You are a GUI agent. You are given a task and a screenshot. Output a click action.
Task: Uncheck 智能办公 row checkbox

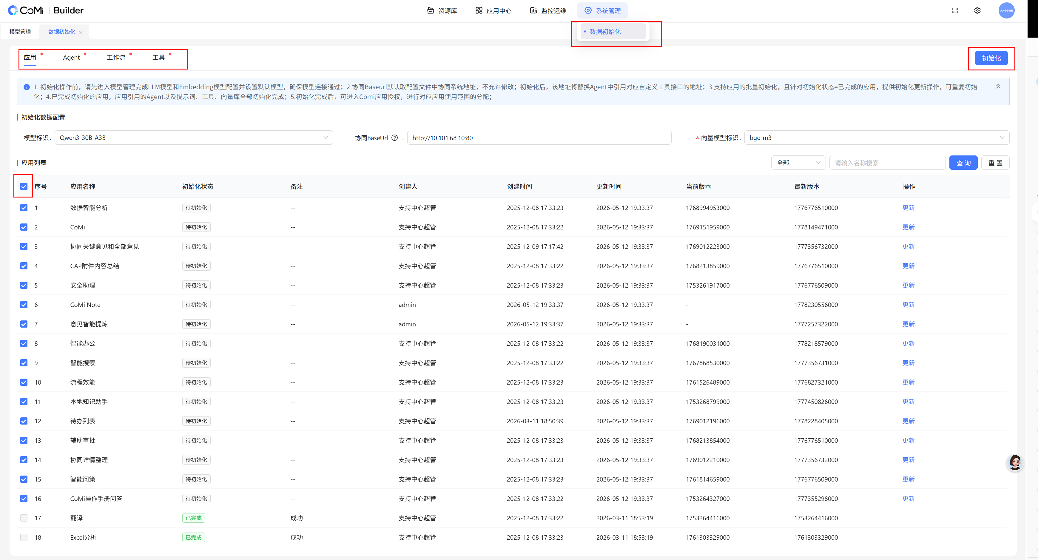pyautogui.click(x=24, y=343)
